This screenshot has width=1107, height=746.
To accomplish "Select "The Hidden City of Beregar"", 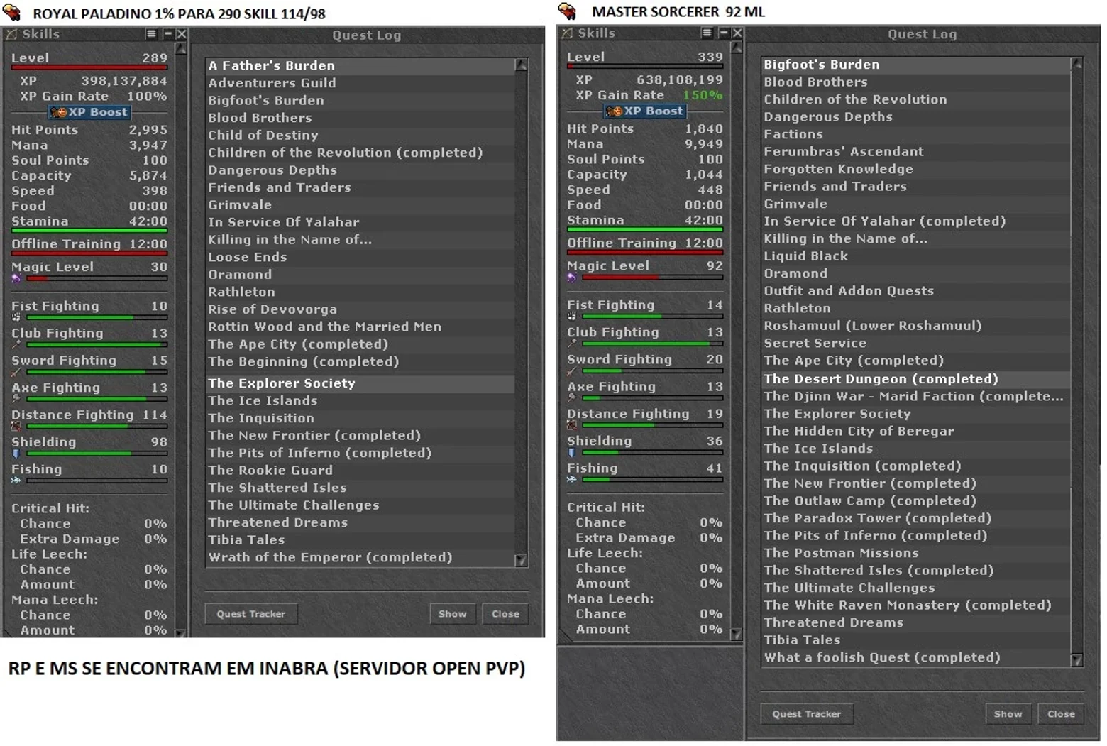I will point(916,431).
